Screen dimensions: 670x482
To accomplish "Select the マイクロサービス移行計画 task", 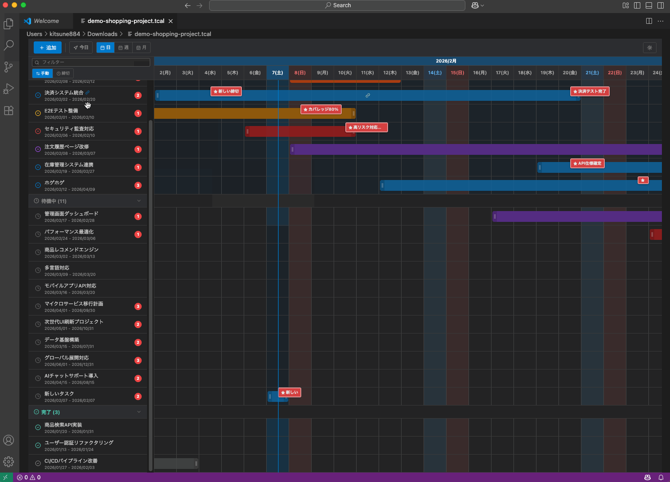I will 88,306.
